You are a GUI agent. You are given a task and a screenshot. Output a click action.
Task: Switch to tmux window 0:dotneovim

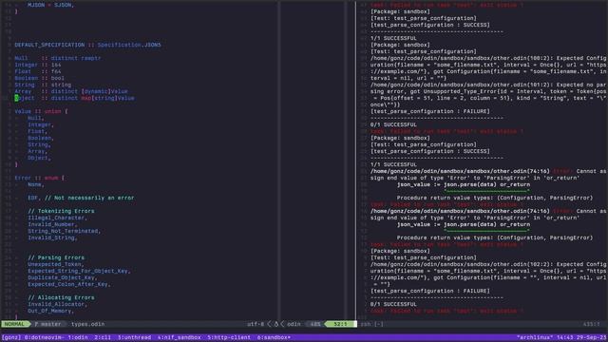45,337
